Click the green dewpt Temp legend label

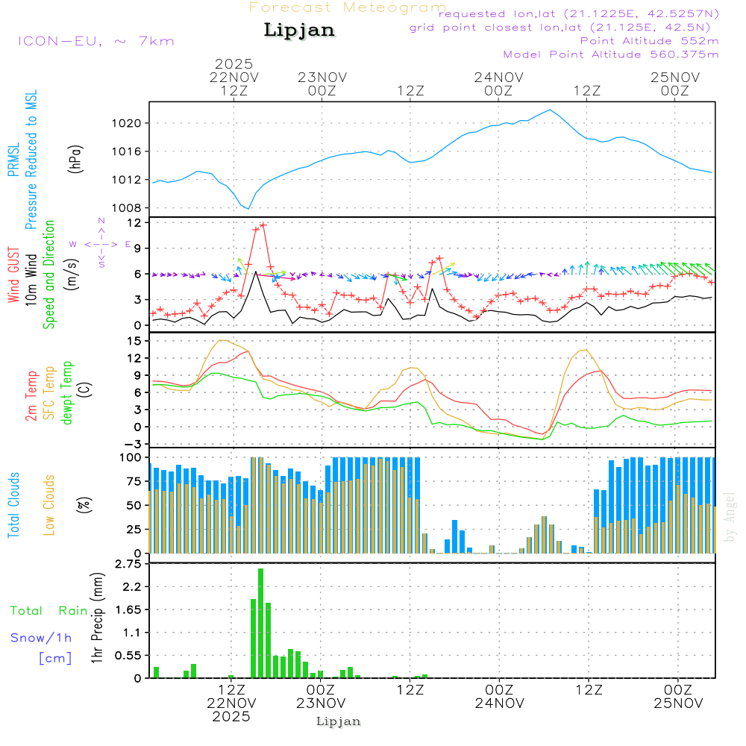coord(68,393)
